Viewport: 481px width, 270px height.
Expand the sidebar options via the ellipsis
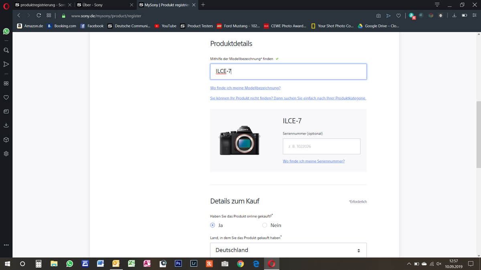[6, 244]
